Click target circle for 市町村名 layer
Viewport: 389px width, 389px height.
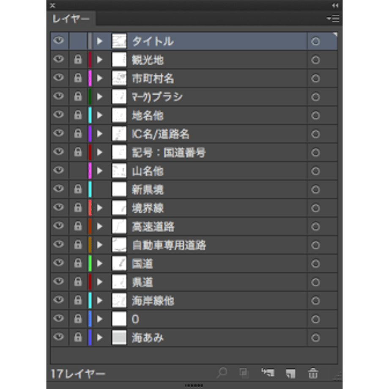(315, 78)
